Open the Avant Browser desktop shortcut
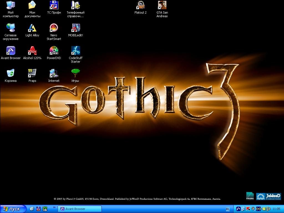Image resolution: width=284 pixels, height=213 pixels. click(x=11, y=50)
